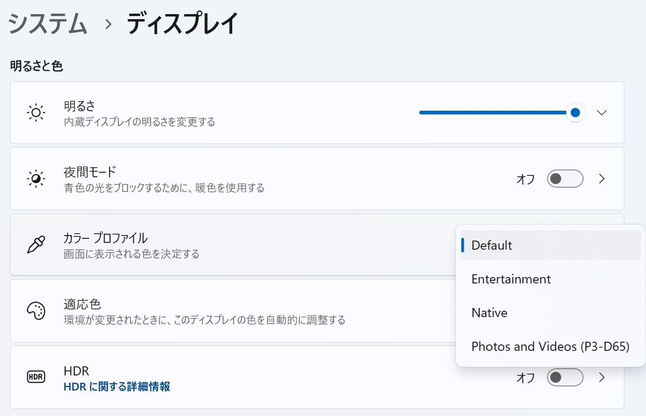Screen dimensions: 646x416
Task: Click the night light (夜間モード) icon
Action: (36, 179)
